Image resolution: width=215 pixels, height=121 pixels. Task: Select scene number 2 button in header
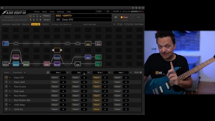point(34,16)
